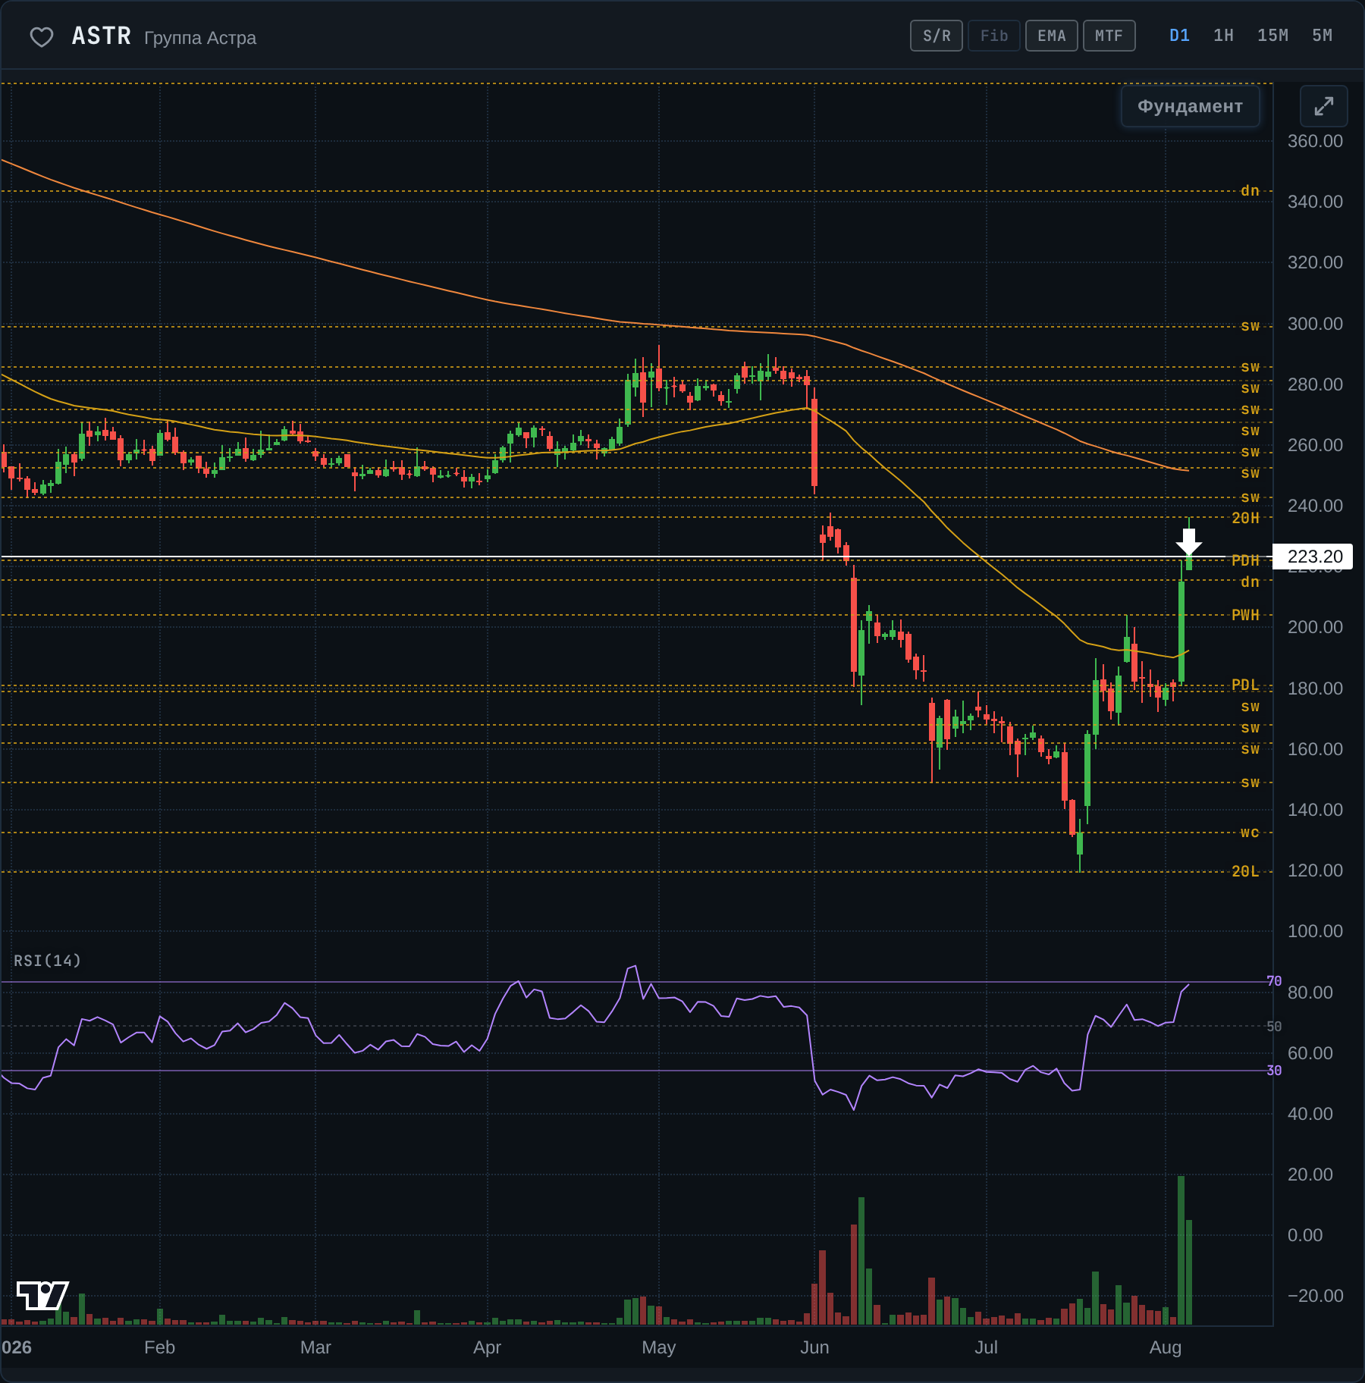
Task: Click the PDH level label
Action: point(1245,560)
